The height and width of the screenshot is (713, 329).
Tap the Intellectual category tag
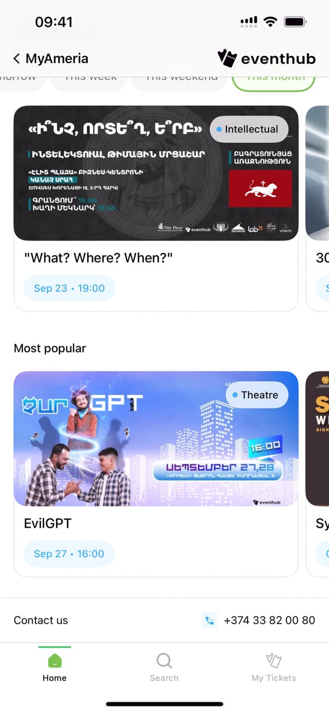tap(249, 129)
